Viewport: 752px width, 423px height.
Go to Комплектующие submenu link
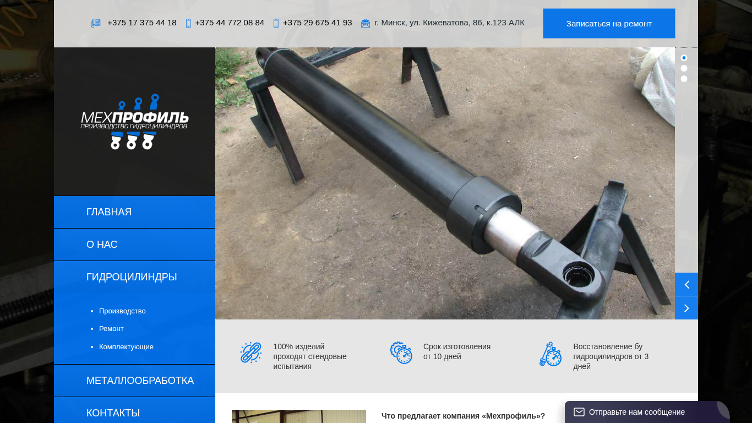[126, 347]
